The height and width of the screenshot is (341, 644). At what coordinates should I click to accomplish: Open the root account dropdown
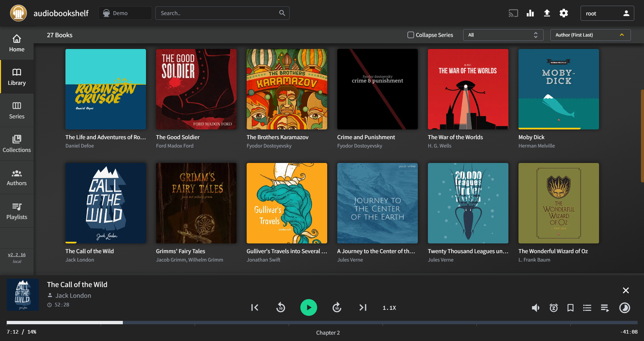pyautogui.click(x=607, y=13)
